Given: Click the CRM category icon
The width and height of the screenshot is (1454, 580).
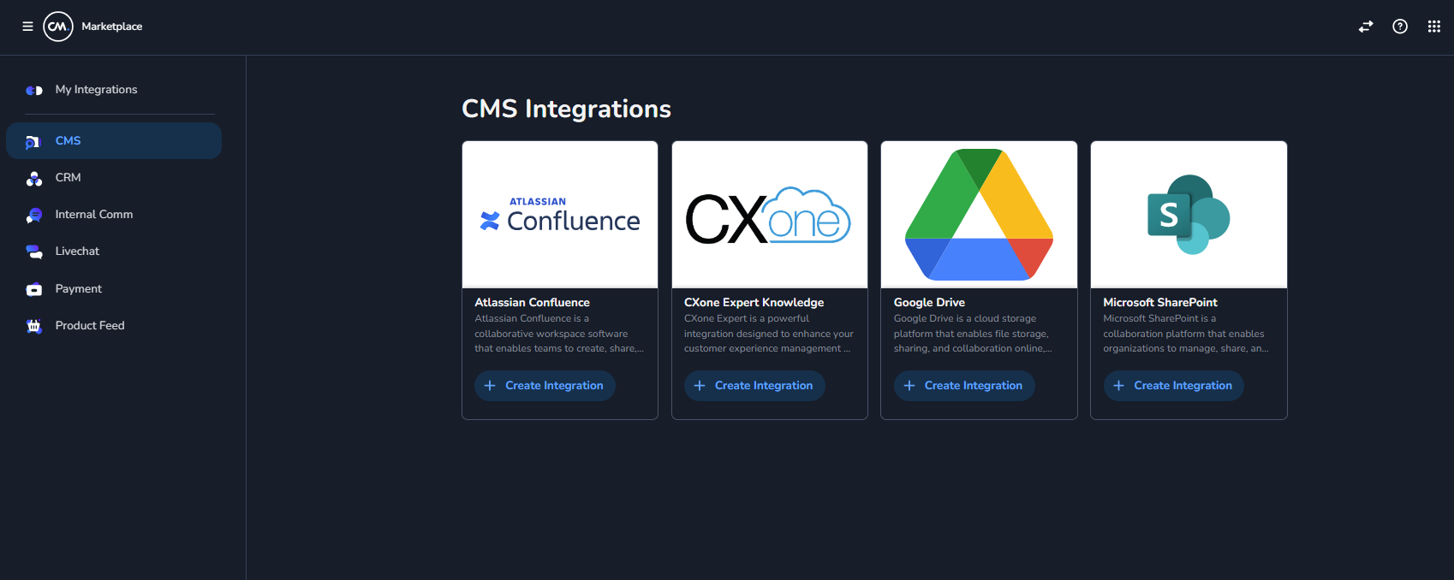Looking at the screenshot, I should [34, 178].
